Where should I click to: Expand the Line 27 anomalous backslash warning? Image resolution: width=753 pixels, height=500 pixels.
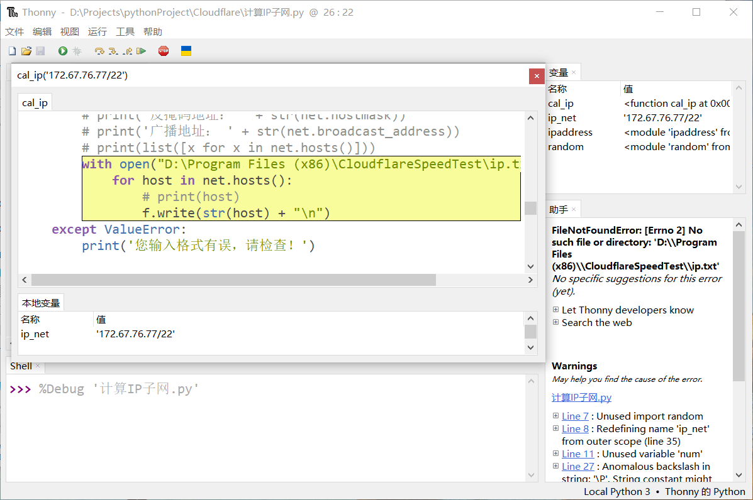point(555,466)
